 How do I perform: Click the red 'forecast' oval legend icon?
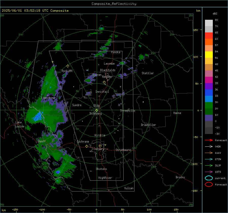(x=209, y=184)
